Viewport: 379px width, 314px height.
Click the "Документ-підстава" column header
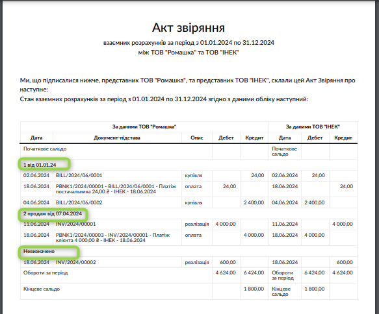pos(117,138)
